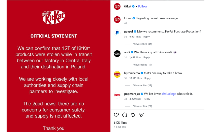This screenshot has height=132, width=211.
Task: Open comment bubble icon
Action: [124, 115]
